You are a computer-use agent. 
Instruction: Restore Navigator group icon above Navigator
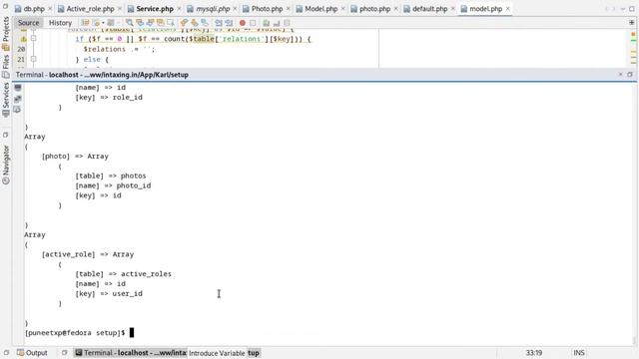(5, 135)
